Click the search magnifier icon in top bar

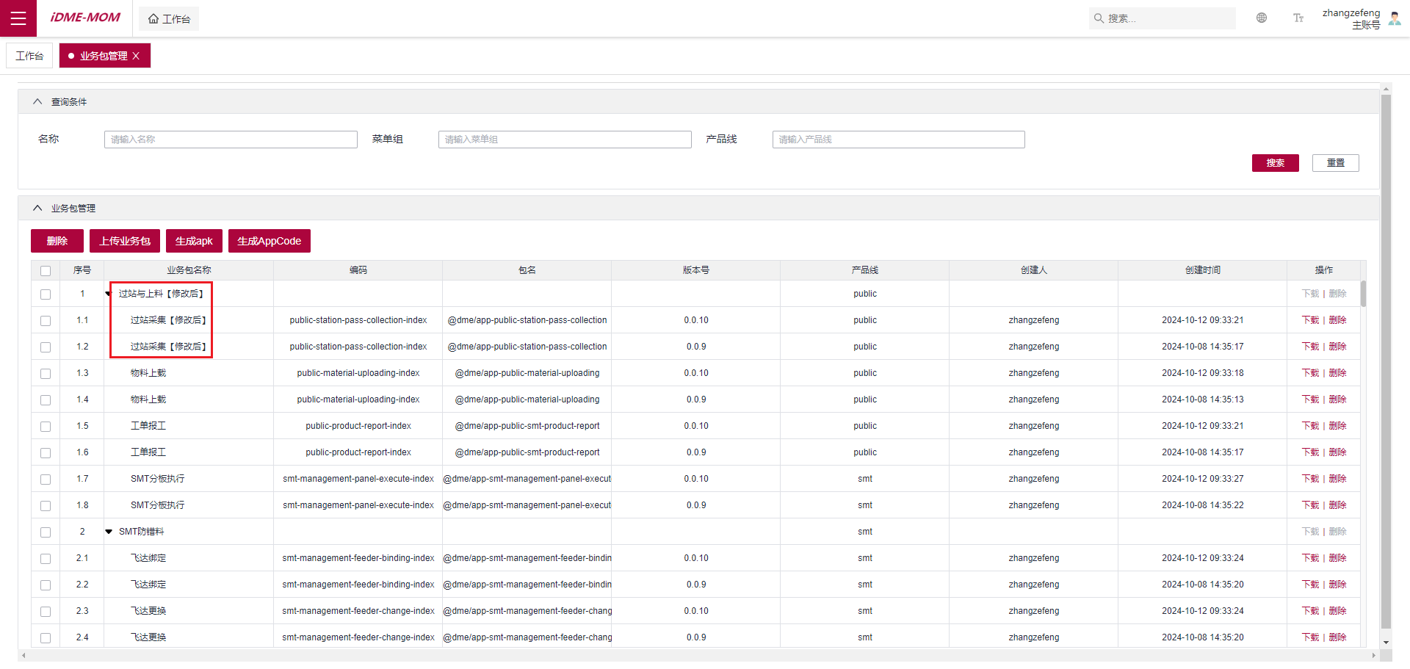click(x=1099, y=18)
